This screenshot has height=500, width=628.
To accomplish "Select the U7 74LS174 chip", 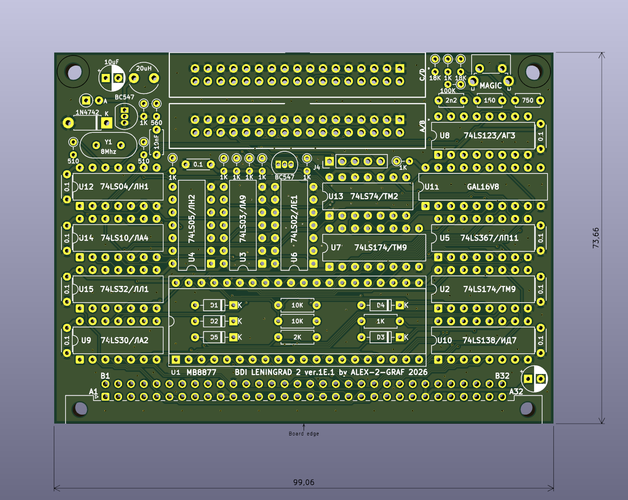I will [x=374, y=248].
